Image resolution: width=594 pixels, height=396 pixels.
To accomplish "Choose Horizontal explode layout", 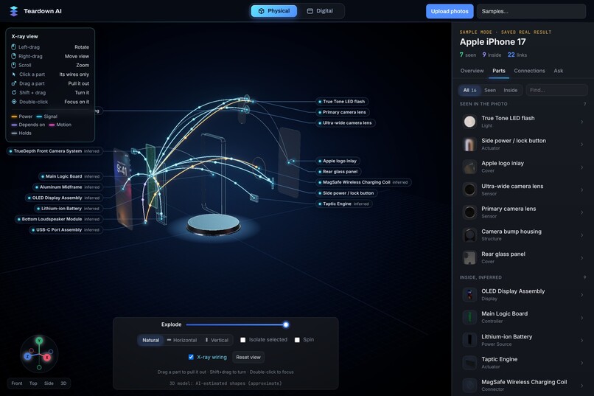I will coord(182,340).
